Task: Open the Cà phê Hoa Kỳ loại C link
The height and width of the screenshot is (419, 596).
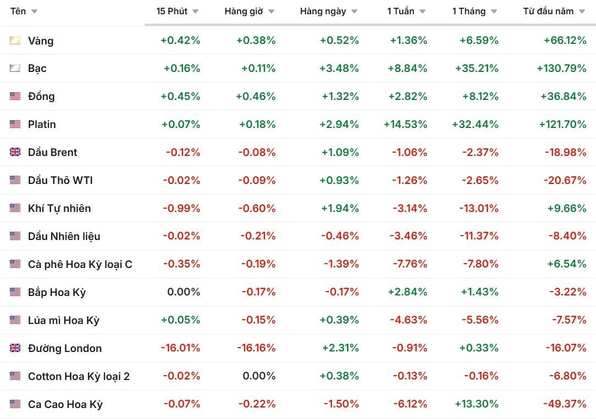Action: [x=80, y=265]
